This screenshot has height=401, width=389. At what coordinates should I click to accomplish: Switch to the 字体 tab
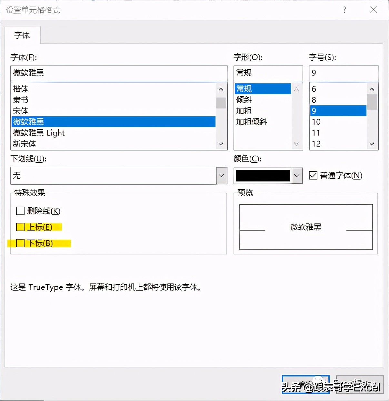click(x=22, y=36)
